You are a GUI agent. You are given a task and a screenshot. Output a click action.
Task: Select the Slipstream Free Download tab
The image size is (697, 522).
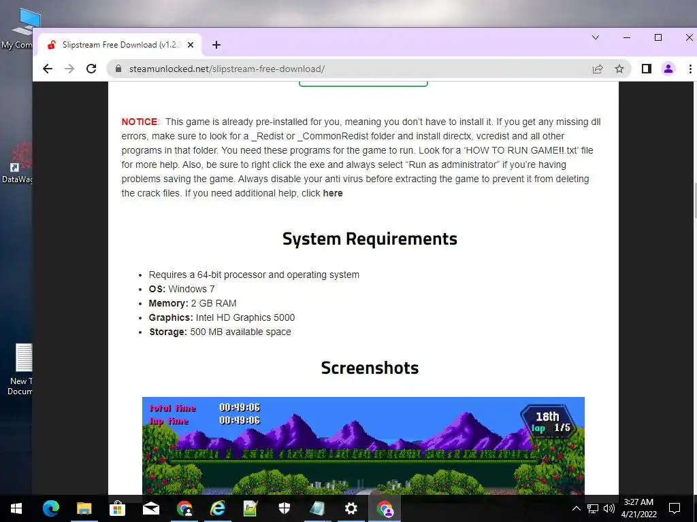click(x=121, y=45)
